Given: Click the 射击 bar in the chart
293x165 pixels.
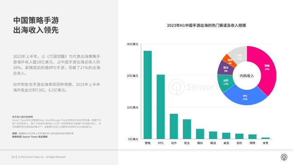Looking at the screenshot, I should tap(187, 129).
